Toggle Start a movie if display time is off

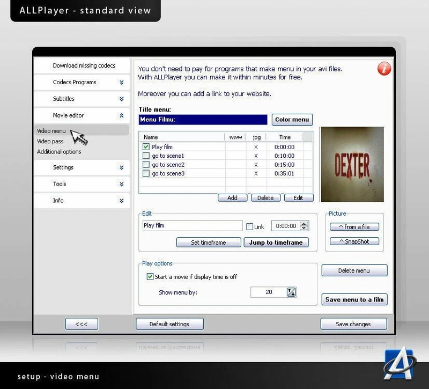[150, 276]
